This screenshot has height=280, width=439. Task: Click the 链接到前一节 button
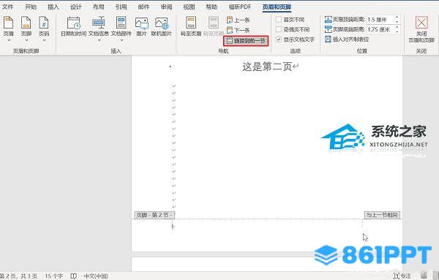click(246, 41)
